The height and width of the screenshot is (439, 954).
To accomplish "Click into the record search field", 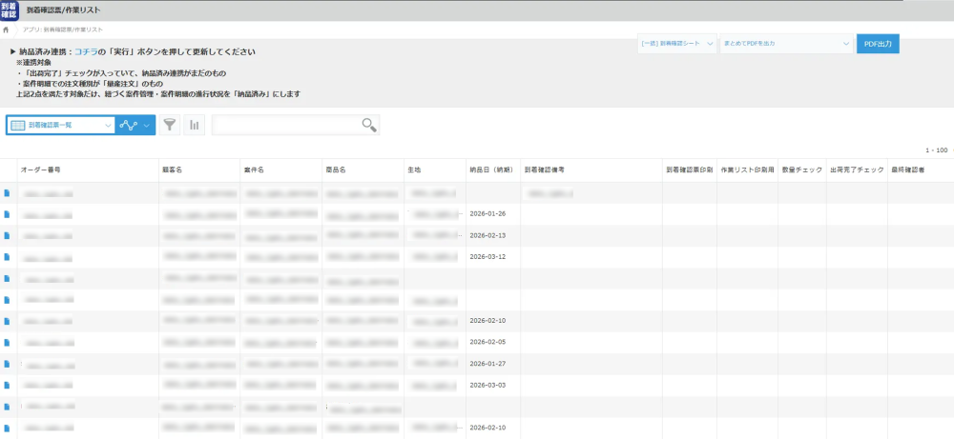I will 286,125.
